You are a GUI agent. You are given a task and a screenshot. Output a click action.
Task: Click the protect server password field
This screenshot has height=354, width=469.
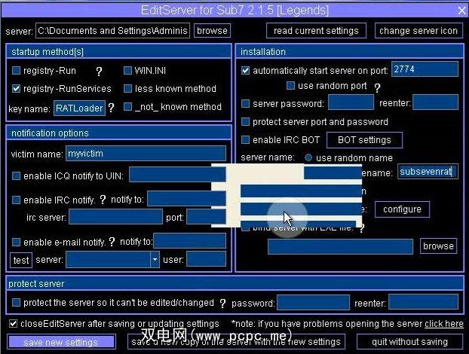click(x=314, y=302)
